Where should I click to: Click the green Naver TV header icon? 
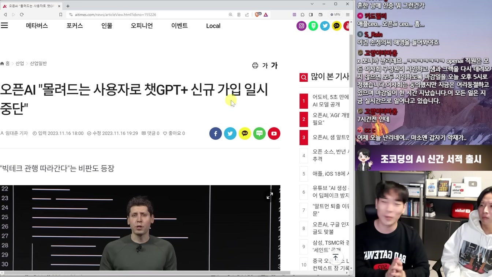pyautogui.click(x=313, y=26)
